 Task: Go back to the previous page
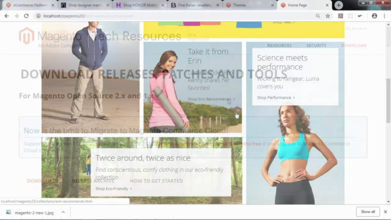[x=7, y=16]
